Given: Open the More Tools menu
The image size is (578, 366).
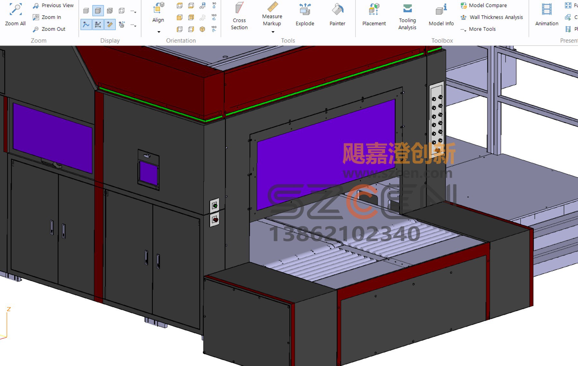Looking at the screenshot, I should point(478,29).
